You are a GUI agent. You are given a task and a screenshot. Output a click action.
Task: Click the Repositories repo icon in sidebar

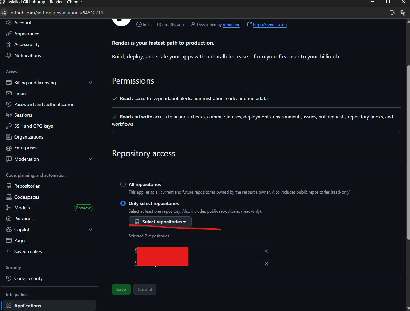(9, 186)
